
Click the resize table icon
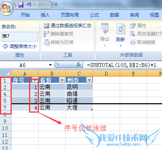tap(5, 46)
